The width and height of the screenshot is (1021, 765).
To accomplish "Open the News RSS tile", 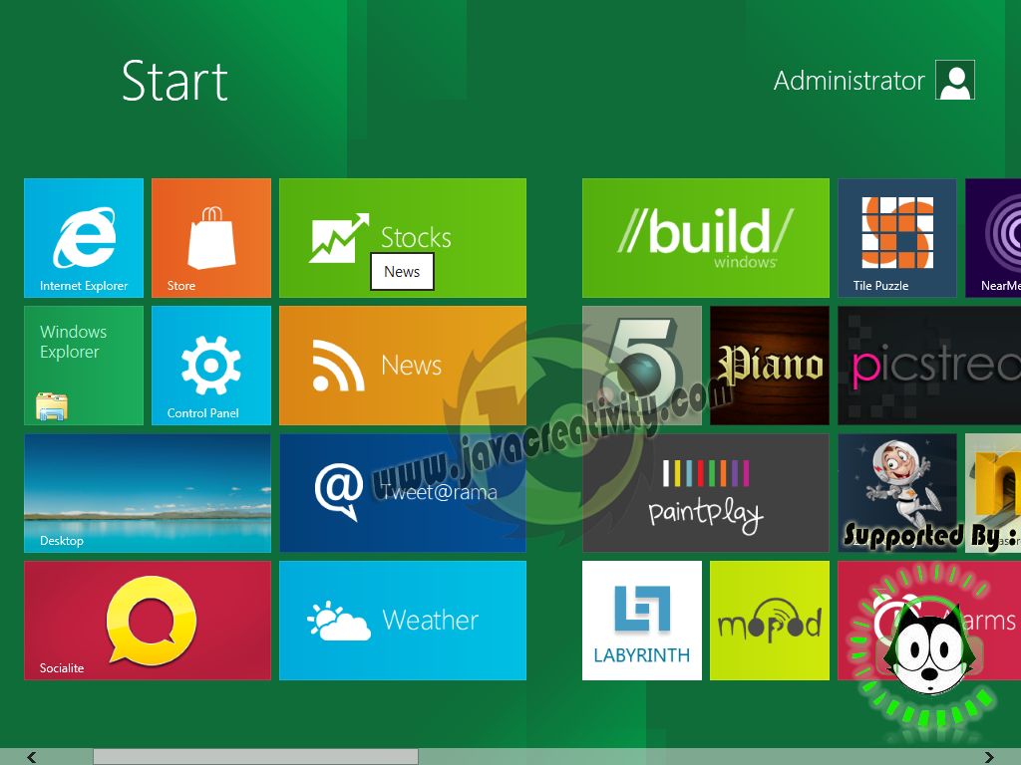I will [x=403, y=366].
